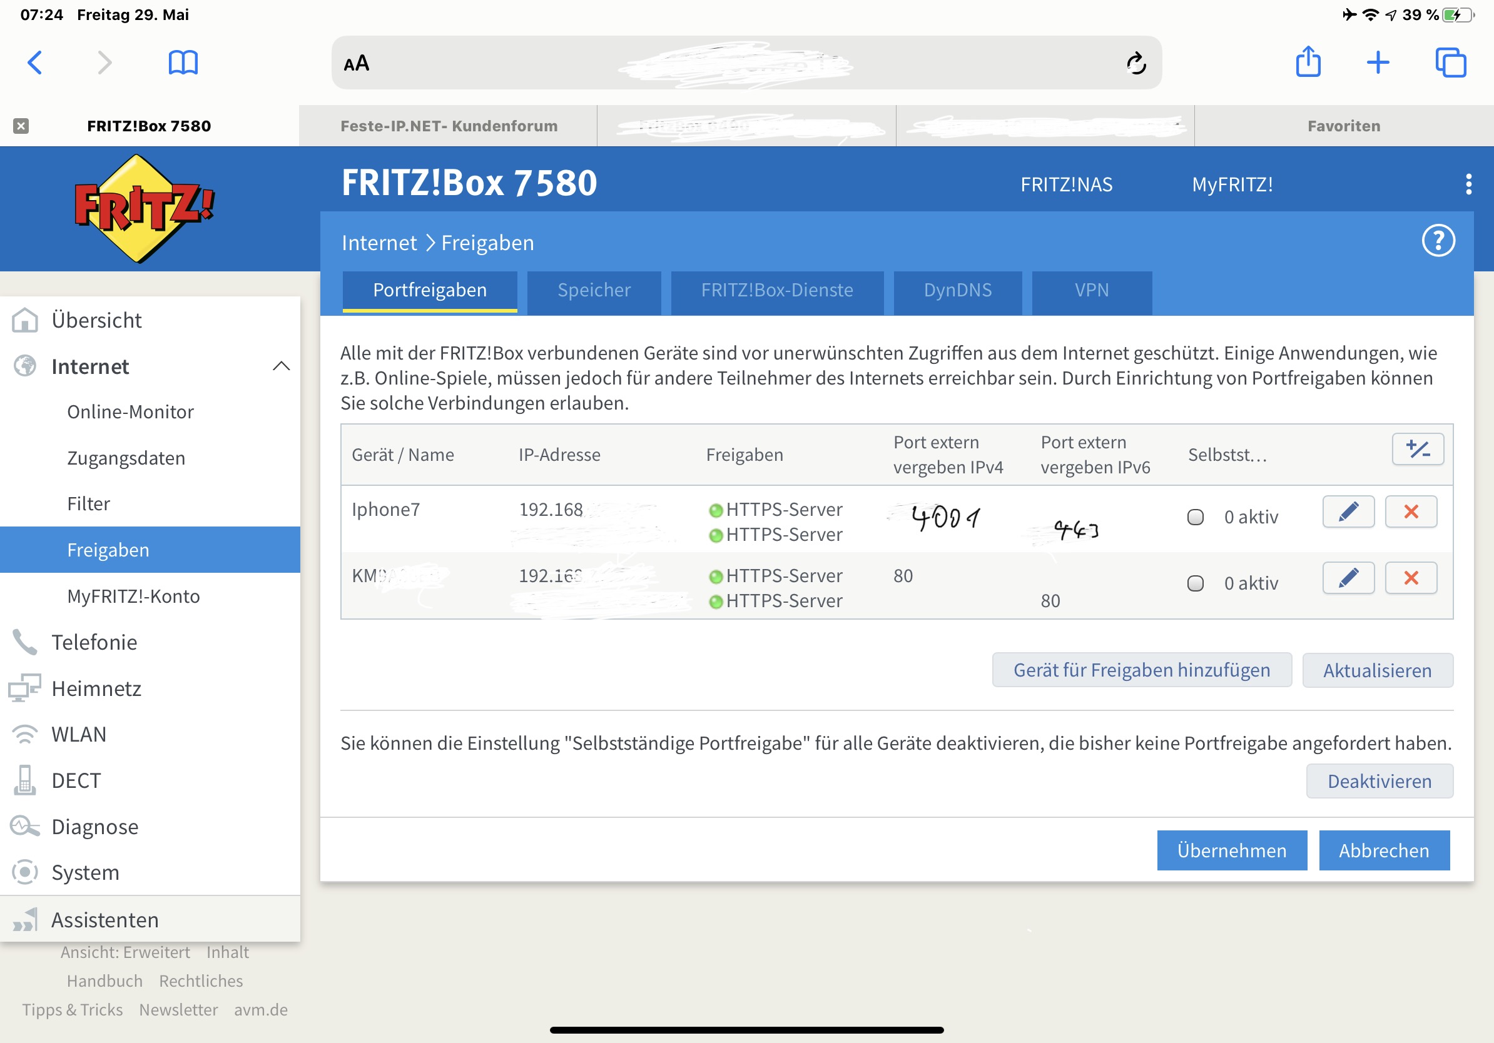Image resolution: width=1494 pixels, height=1043 pixels.
Task: Reload the page in Safari
Action: [1136, 63]
